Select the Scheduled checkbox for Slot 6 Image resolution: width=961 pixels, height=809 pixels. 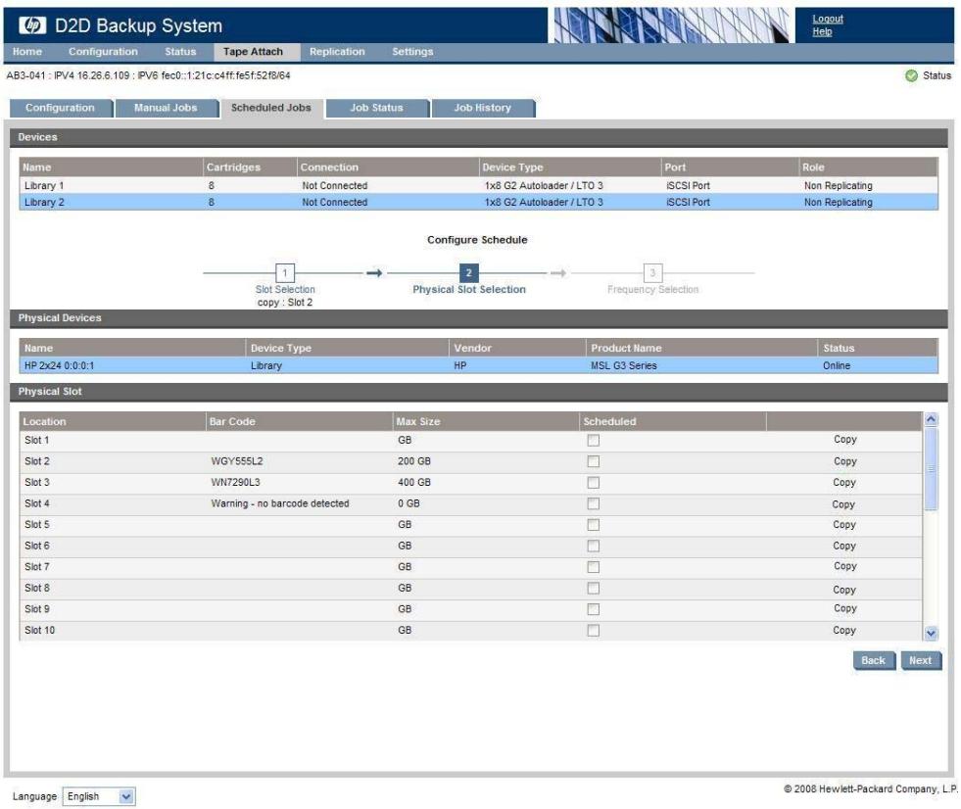click(x=594, y=546)
